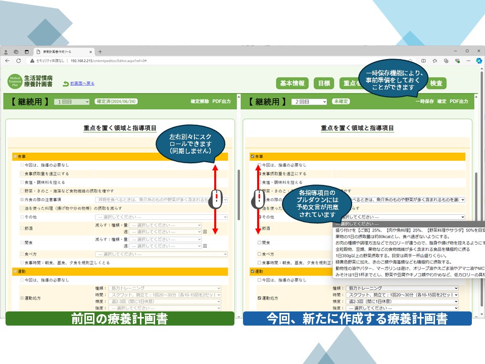The width and height of the screenshot is (485, 364).
Task: Click the 確定済(2024/06/24) status badge
Action: pos(116,102)
